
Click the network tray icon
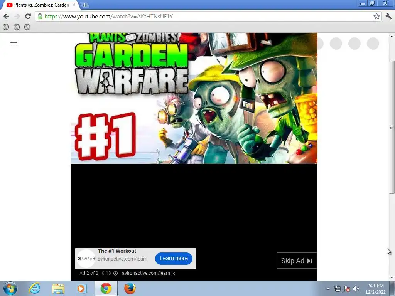[x=337, y=289]
